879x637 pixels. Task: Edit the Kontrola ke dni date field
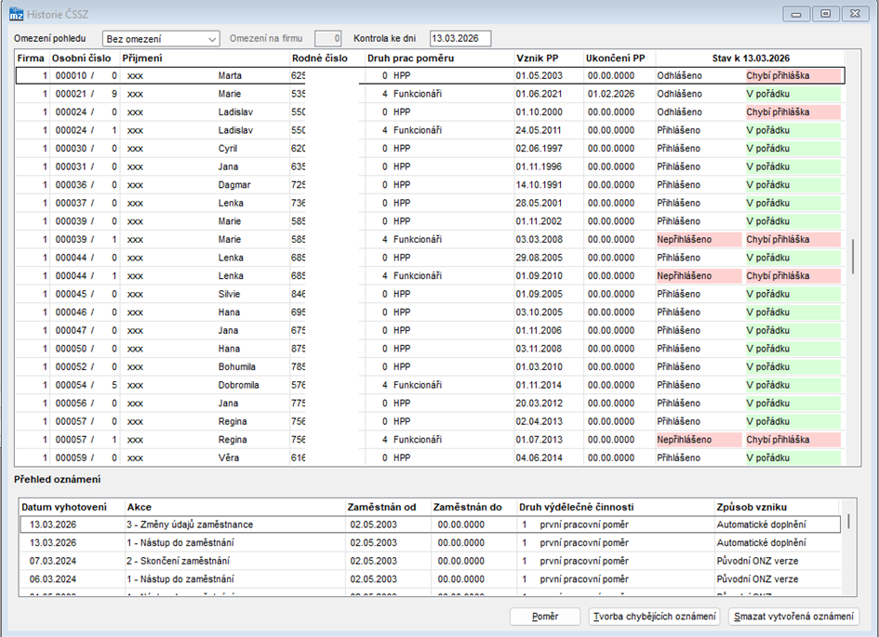click(x=460, y=39)
